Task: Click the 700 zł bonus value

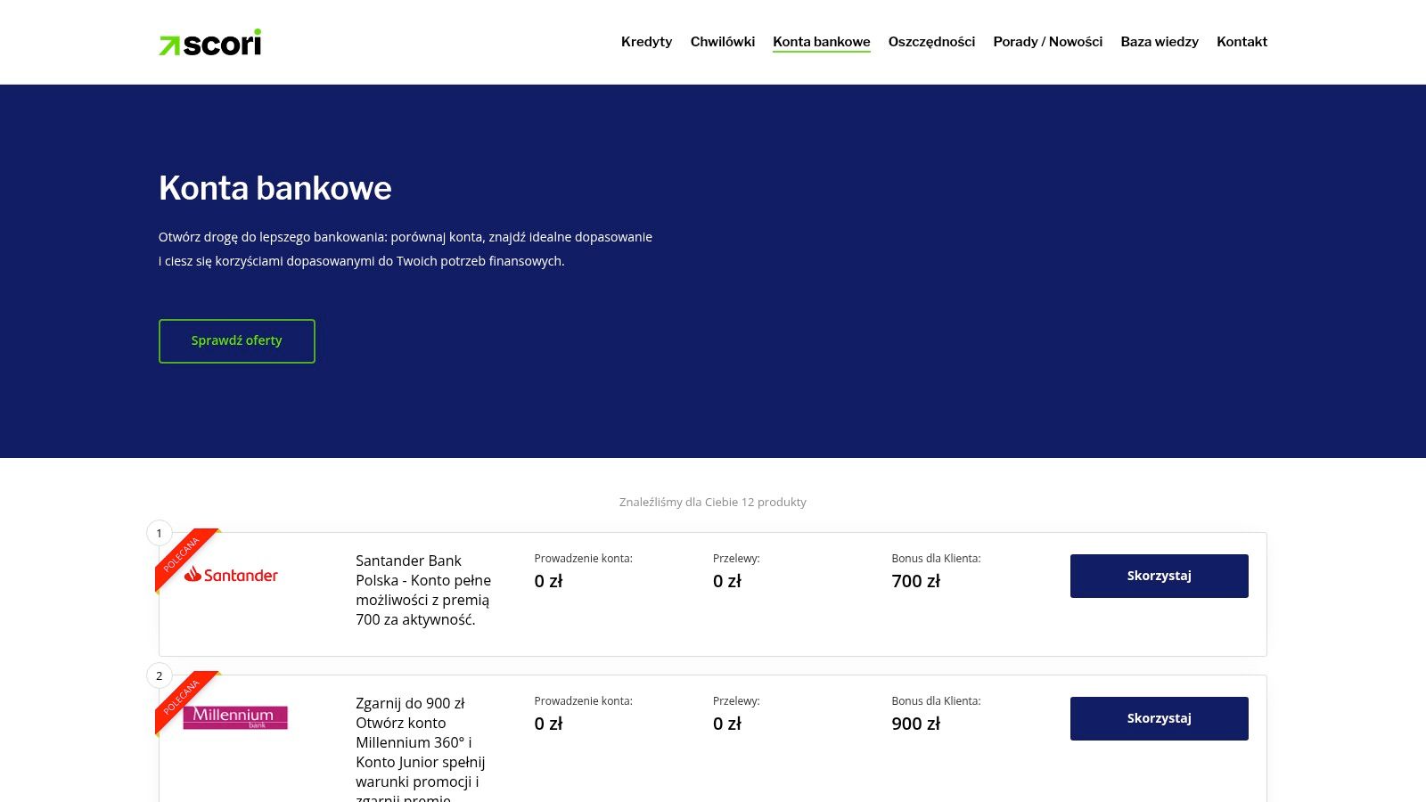Action: [x=915, y=581]
